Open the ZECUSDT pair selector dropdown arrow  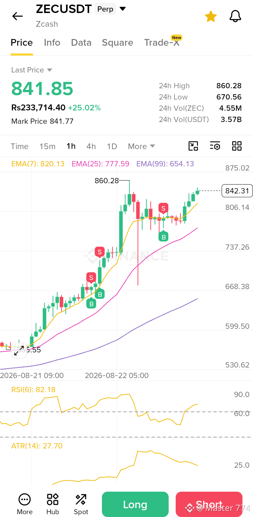(123, 9)
